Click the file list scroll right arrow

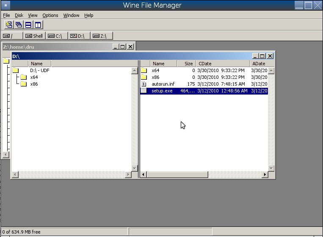265,175
